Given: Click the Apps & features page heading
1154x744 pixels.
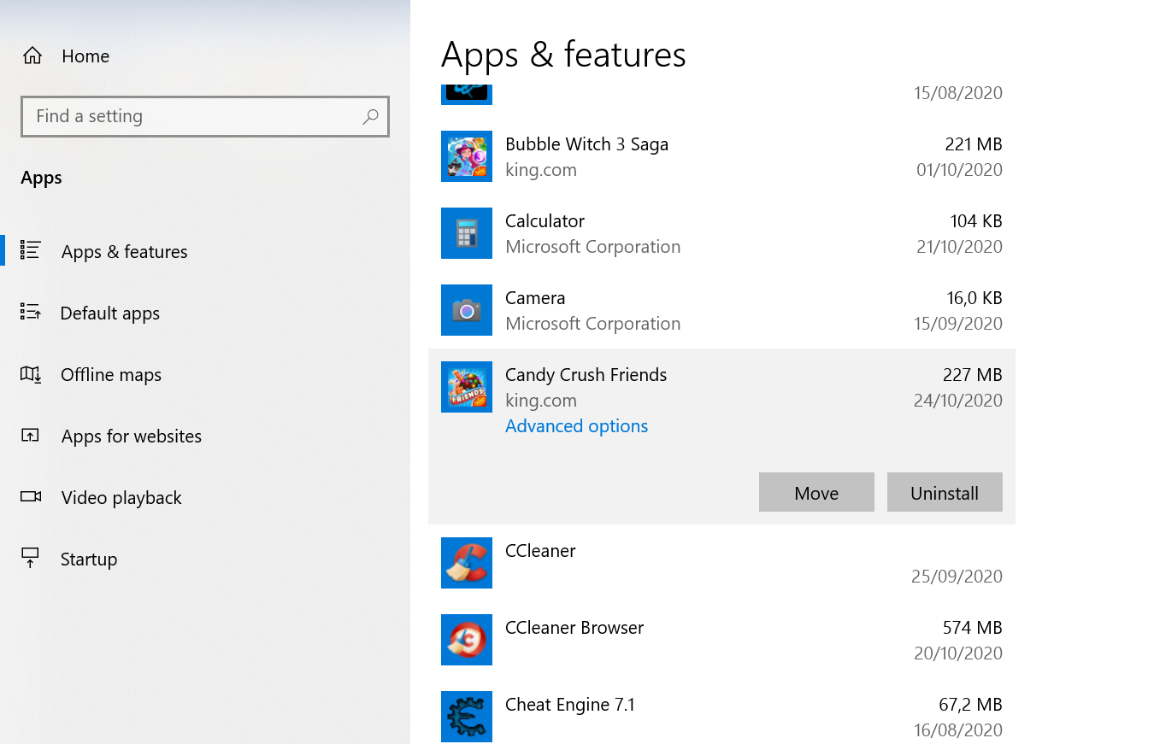Looking at the screenshot, I should (563, 55).
